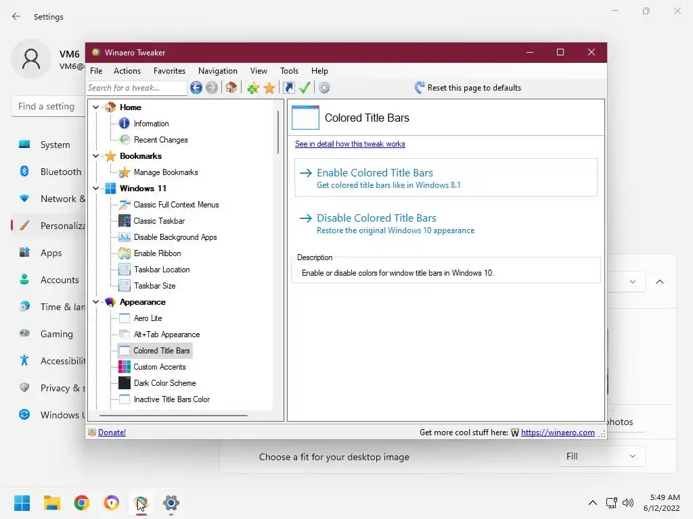Collapse the Settings section with up chevron

(660, 282)
